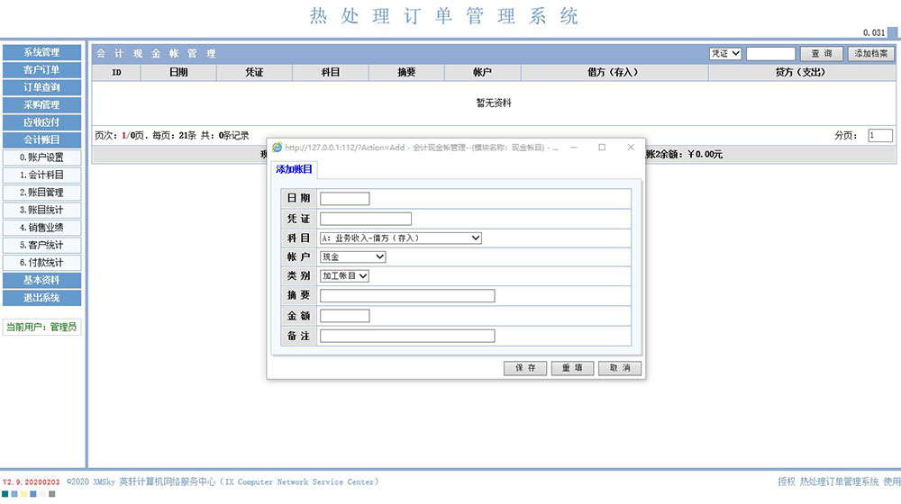Switch to the 添加账目 tab
Viewport: 901px width, 504px height.
295,169
